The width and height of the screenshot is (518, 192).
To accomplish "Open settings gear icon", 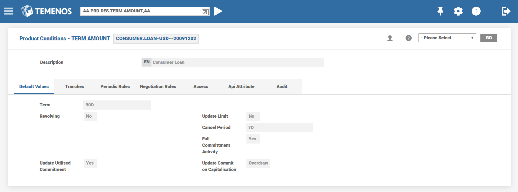I will [x=458, y=11].
